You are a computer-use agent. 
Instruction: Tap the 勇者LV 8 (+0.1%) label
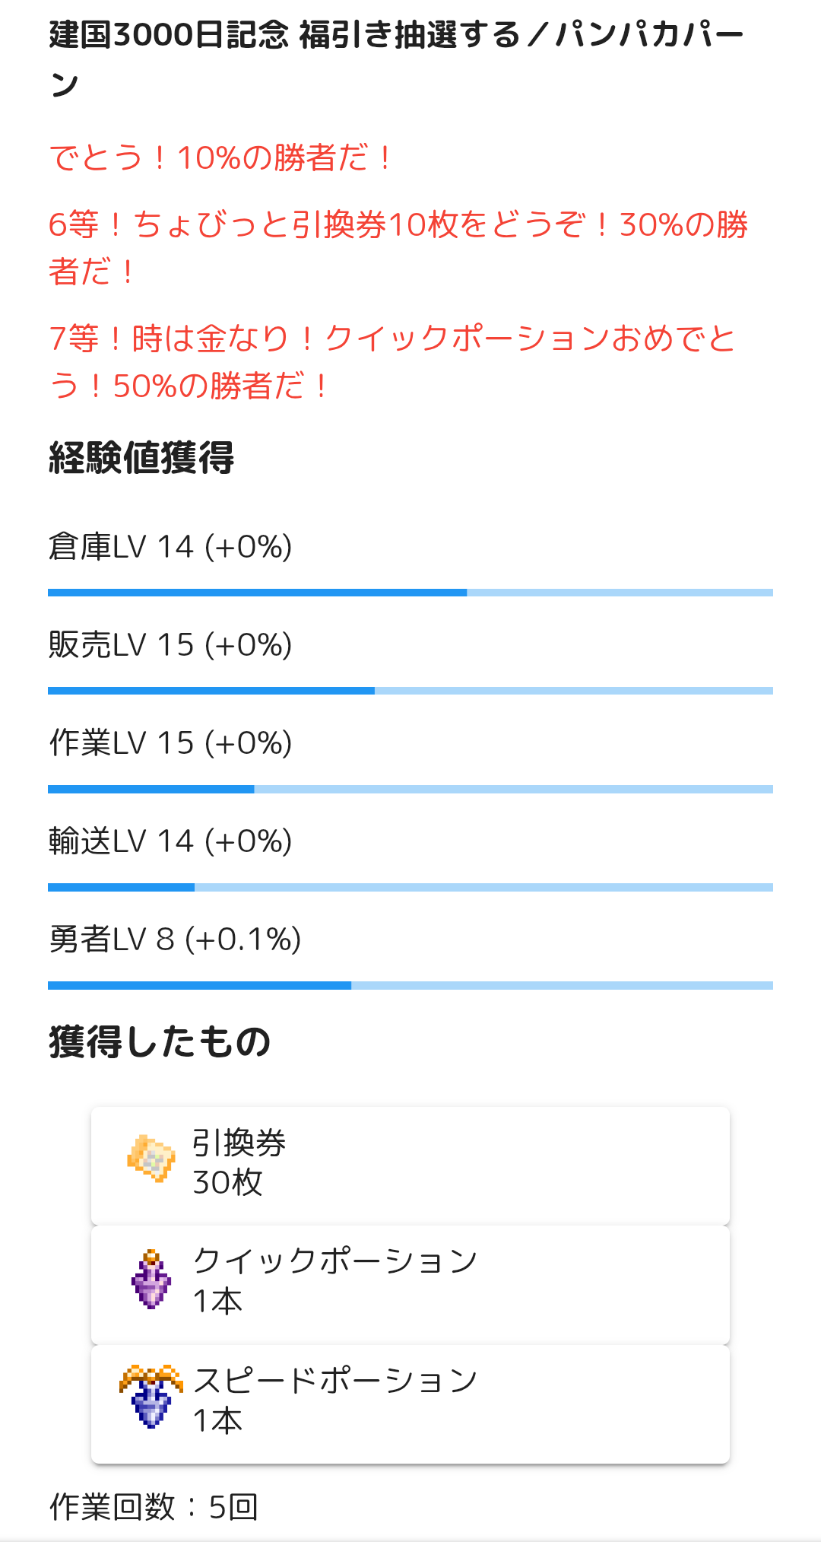[x=175, y=939]
